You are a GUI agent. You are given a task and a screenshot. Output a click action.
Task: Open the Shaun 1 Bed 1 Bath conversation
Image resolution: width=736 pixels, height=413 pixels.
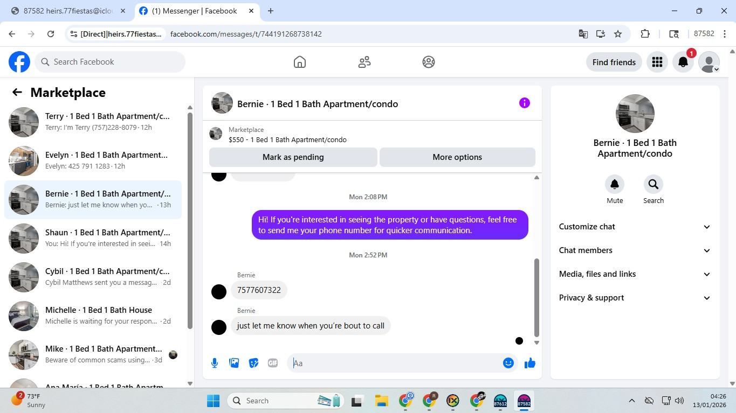[93, 239]
